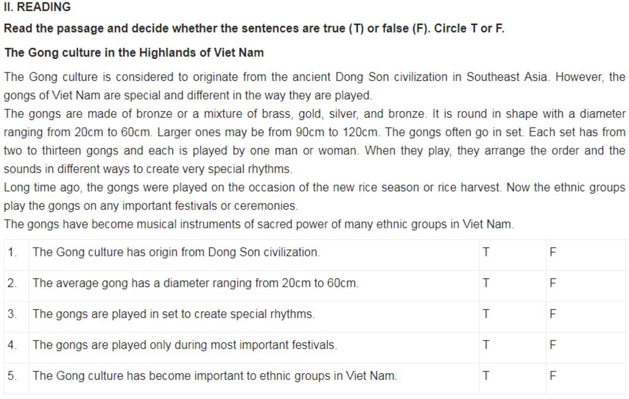Circle T for sentence 4 about important festivals
Viewport: 629px width, 399px height.
486,345
